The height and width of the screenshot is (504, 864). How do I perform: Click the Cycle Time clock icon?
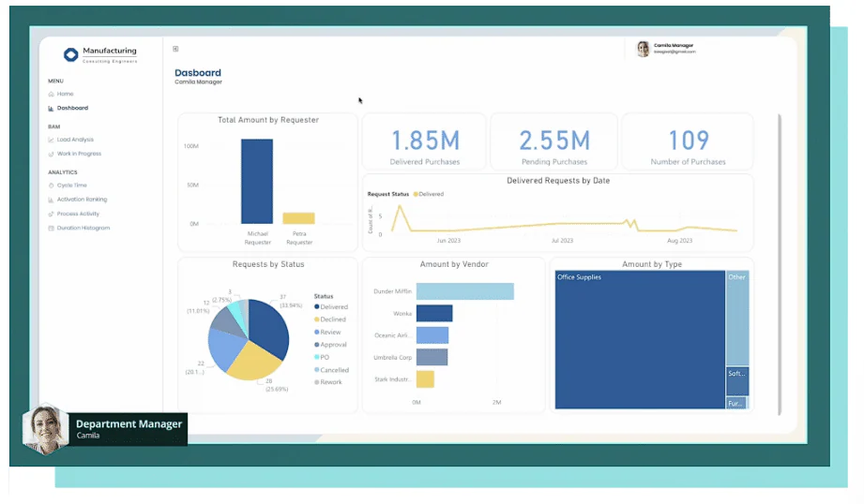(52, 185)
